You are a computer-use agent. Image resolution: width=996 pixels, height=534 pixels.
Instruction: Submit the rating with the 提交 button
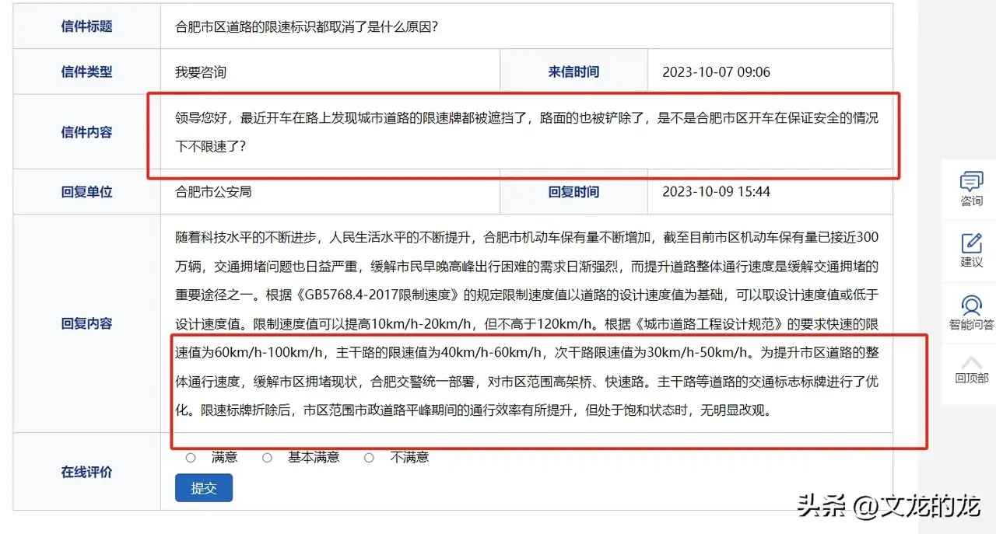click(204, 488)
